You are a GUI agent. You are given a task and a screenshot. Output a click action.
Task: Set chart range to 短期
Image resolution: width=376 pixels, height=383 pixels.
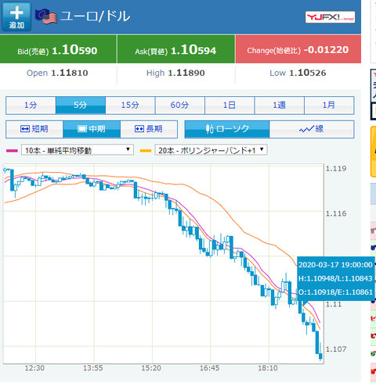(34, 129)
